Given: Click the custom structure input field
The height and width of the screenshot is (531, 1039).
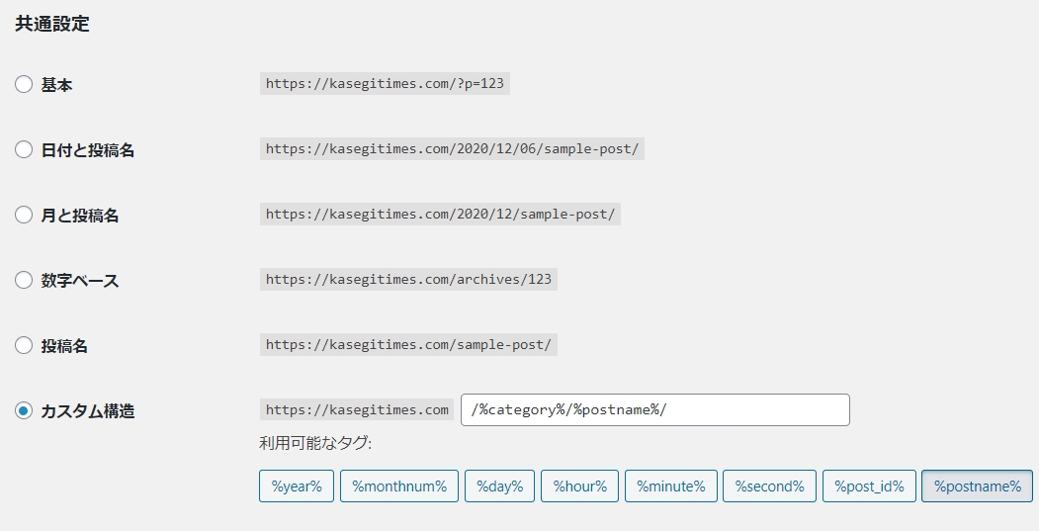Looking at the screenshot, I should (655, 409).
